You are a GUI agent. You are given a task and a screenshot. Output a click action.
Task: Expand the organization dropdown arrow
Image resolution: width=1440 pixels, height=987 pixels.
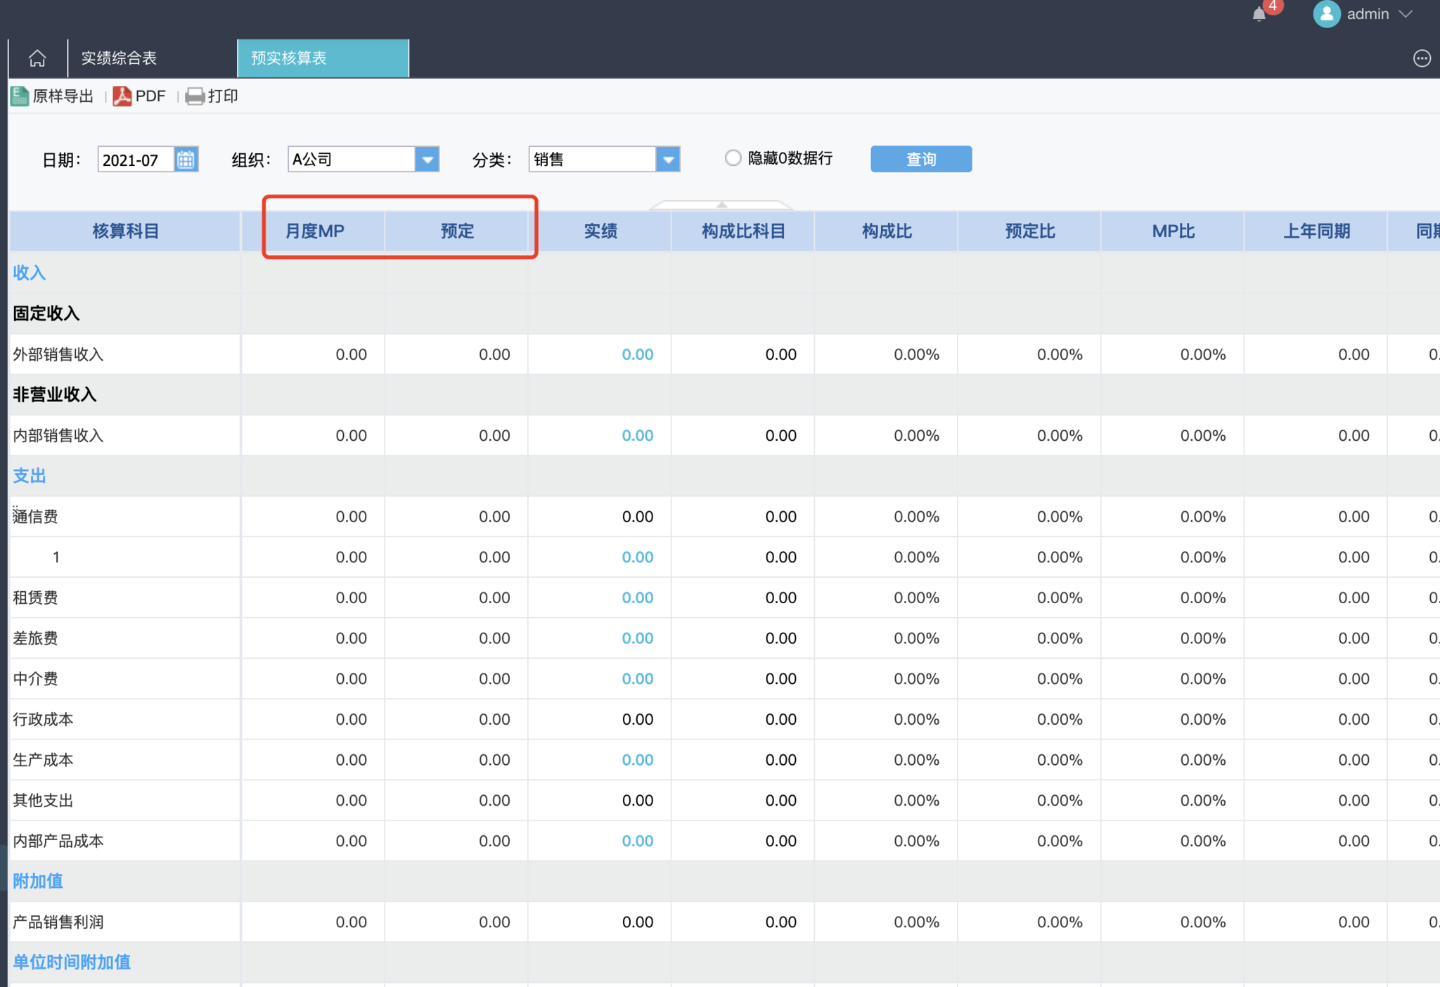[427, 160]
